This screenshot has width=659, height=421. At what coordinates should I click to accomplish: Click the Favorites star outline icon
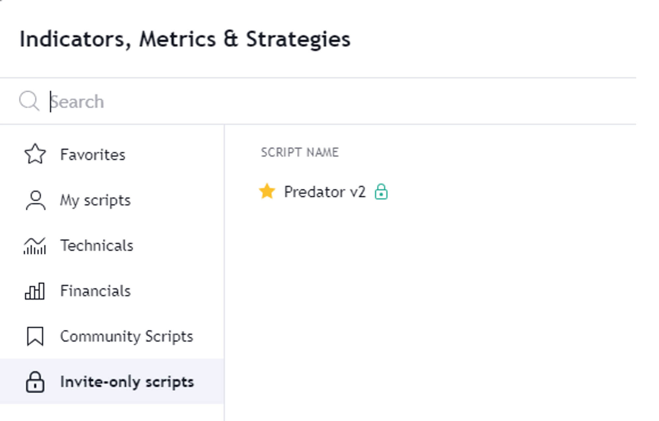tap(35, 154)
